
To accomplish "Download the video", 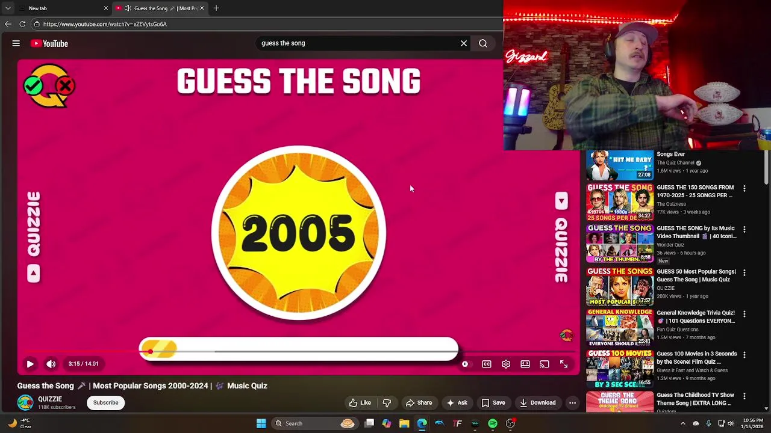I will tap(538, 403).
